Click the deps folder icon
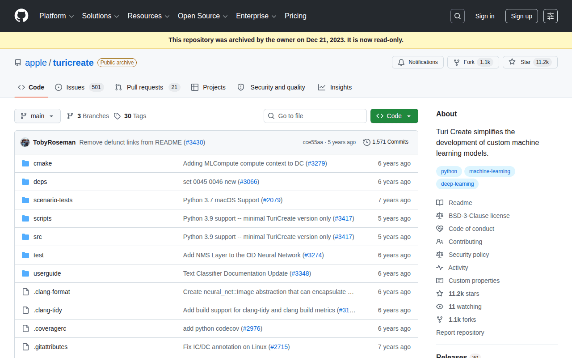Image resolution: width=572 pixels, height=358 pixels. tap(25, 182)
